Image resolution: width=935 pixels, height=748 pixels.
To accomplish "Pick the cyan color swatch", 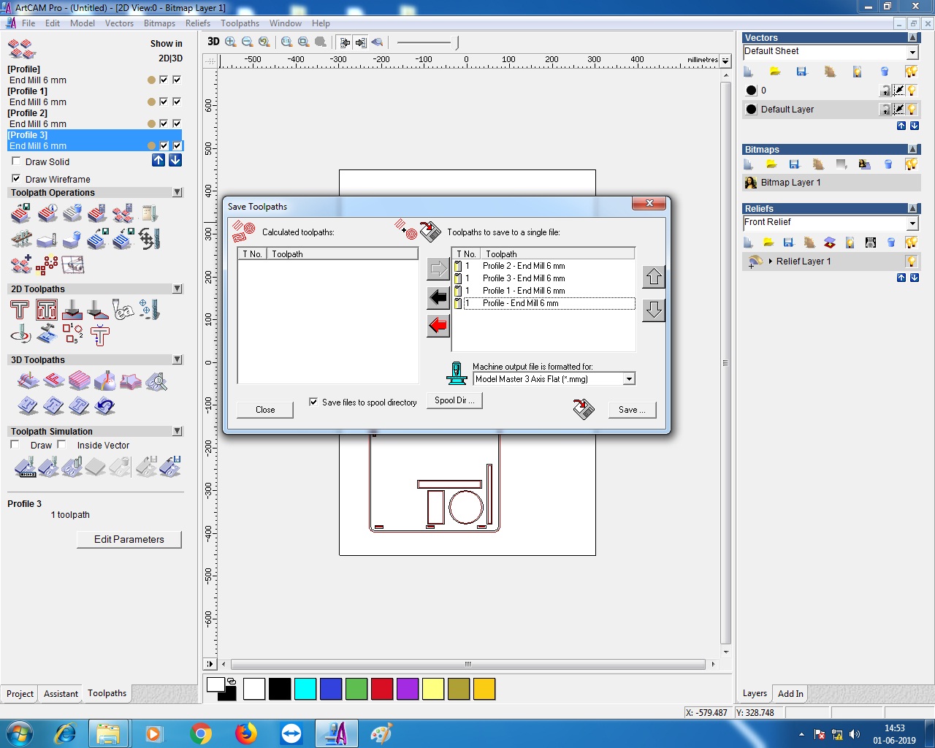I will coord(305,689).
